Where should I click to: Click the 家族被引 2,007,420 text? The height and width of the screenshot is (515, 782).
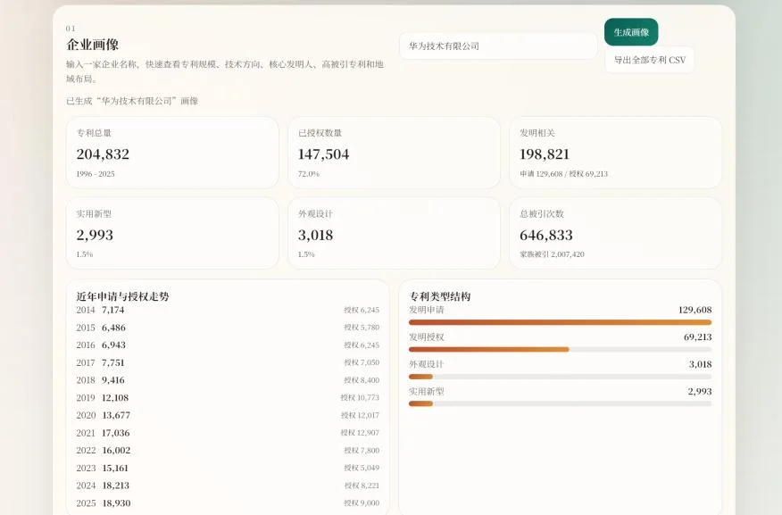552,254
